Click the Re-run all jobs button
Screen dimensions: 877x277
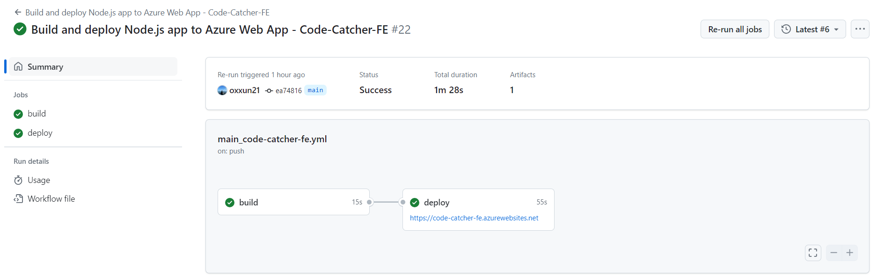click(735, 29)
